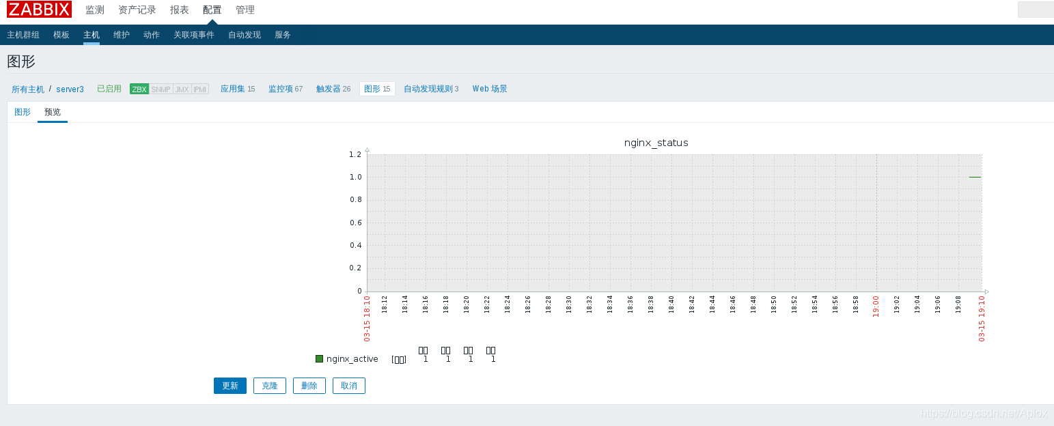Image resolution: width=1054 pixels, height=426 pixels.
Task: Click the 1.2 y-axis value
Action: click(355, 154)
